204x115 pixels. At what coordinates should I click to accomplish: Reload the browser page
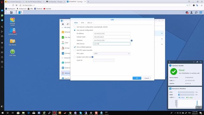click(13, 5)
